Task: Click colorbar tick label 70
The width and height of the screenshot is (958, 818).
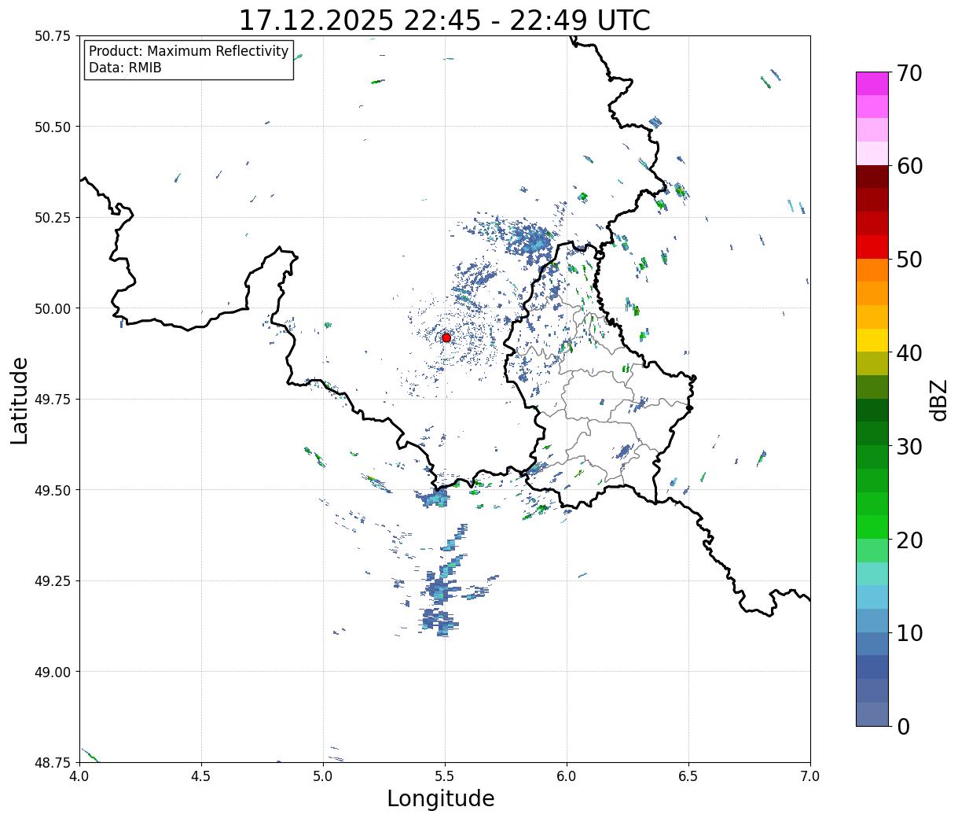Action: click(x=909, y=73)
